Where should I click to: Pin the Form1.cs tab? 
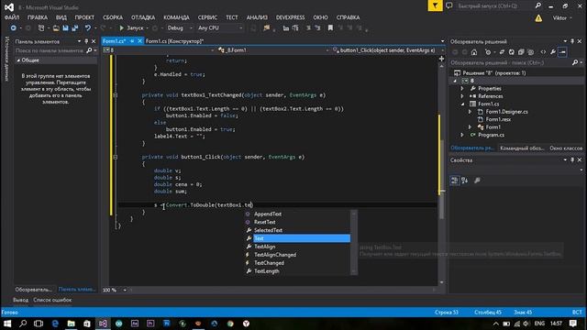pyautogui.click(x=132, y=41)
